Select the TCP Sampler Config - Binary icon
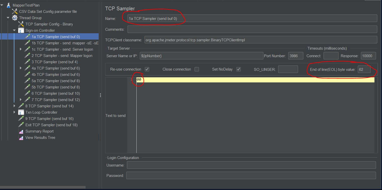This screenshot has width=382, height=190. pyautogui.click(x=21, y=24)
